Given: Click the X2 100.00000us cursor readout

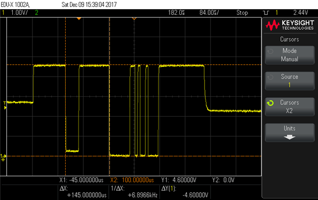Looking at the screenshot, I should point(132,180).
